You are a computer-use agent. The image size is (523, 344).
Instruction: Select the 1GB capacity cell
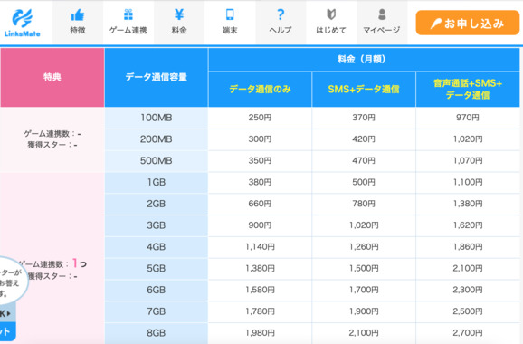157,182
